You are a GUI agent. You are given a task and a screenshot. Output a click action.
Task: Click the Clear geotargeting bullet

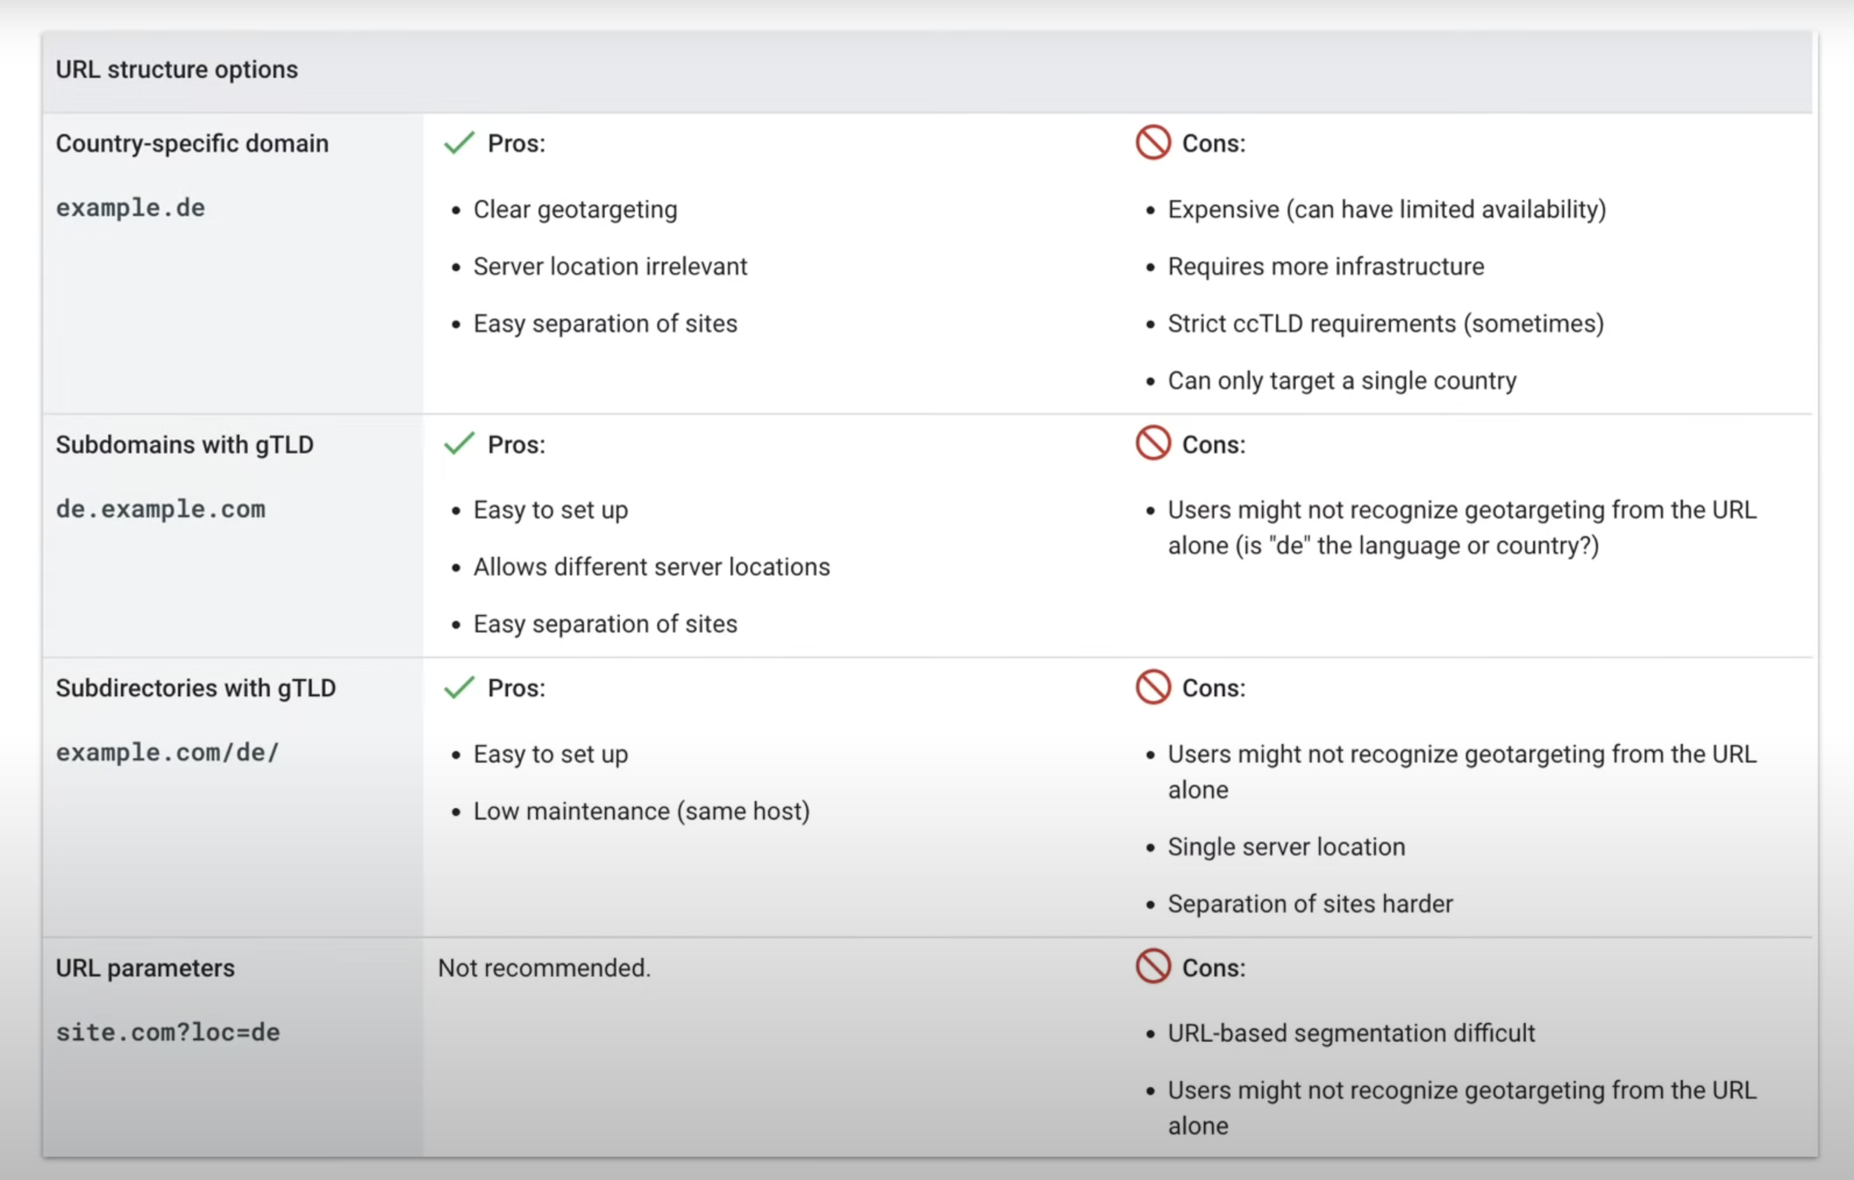pos(575,209)
